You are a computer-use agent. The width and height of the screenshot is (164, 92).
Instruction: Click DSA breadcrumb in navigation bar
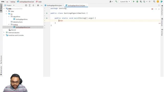click(3, 2)
